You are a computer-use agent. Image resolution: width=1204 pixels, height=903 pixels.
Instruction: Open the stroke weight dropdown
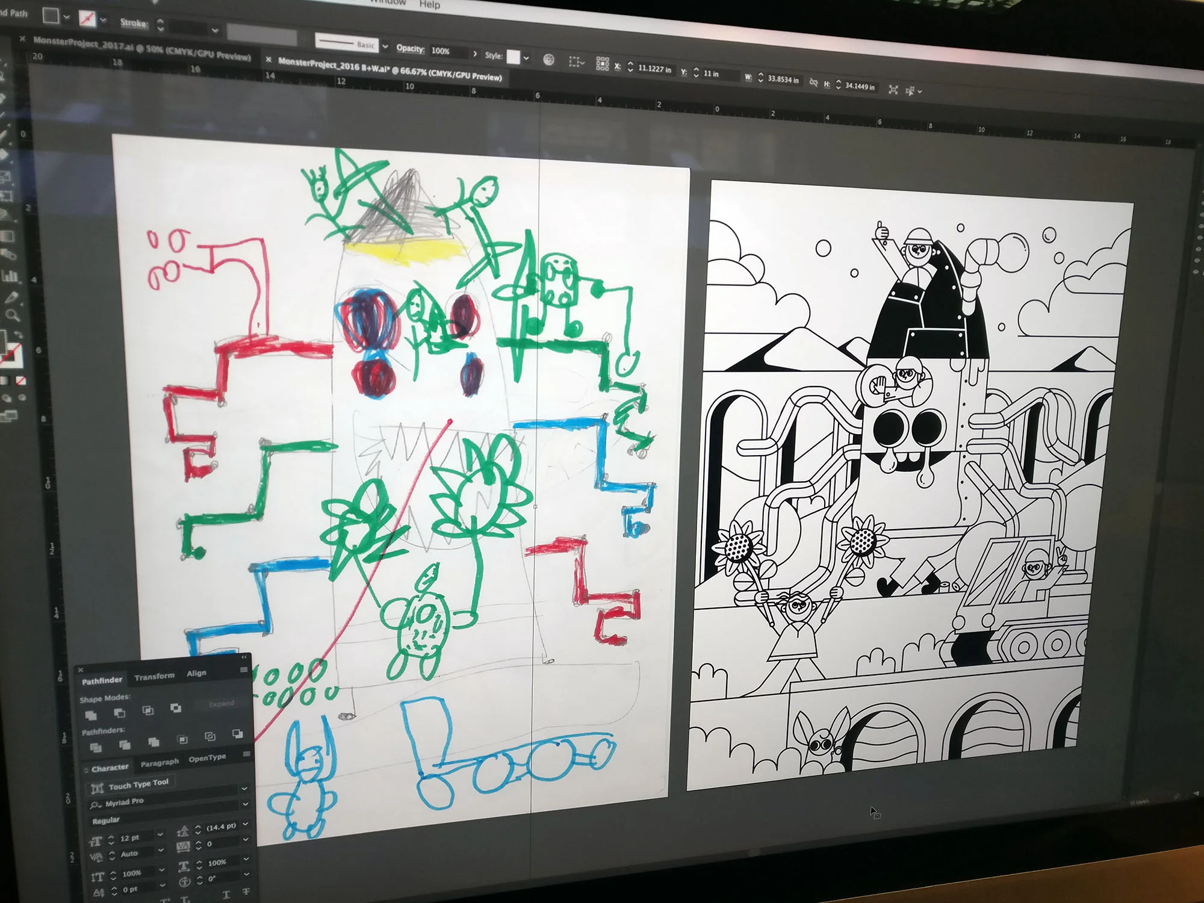[x=214, y=30]
